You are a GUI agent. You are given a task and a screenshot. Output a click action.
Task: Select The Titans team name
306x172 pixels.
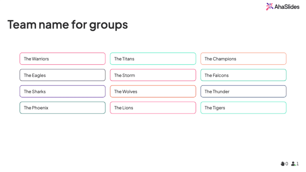153,59
